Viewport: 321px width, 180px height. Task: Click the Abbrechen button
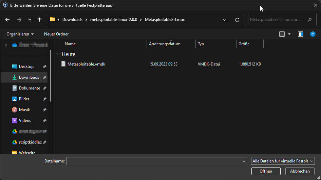pyautogui.click(x=300, y=171)
